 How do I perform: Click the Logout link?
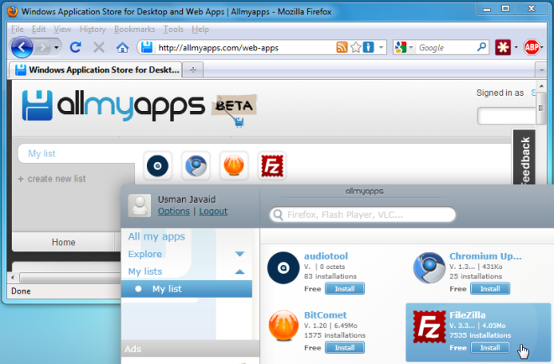pos(213,211)
